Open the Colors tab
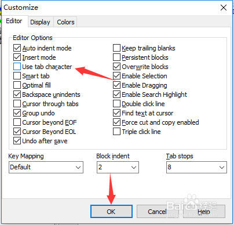 pos(65,22)
